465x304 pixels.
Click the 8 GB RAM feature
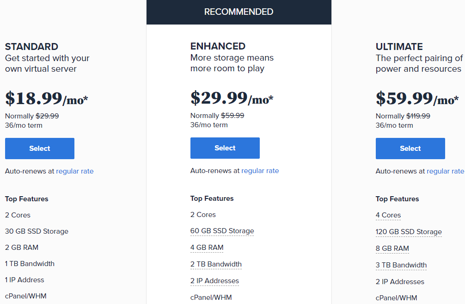point(392,248)
